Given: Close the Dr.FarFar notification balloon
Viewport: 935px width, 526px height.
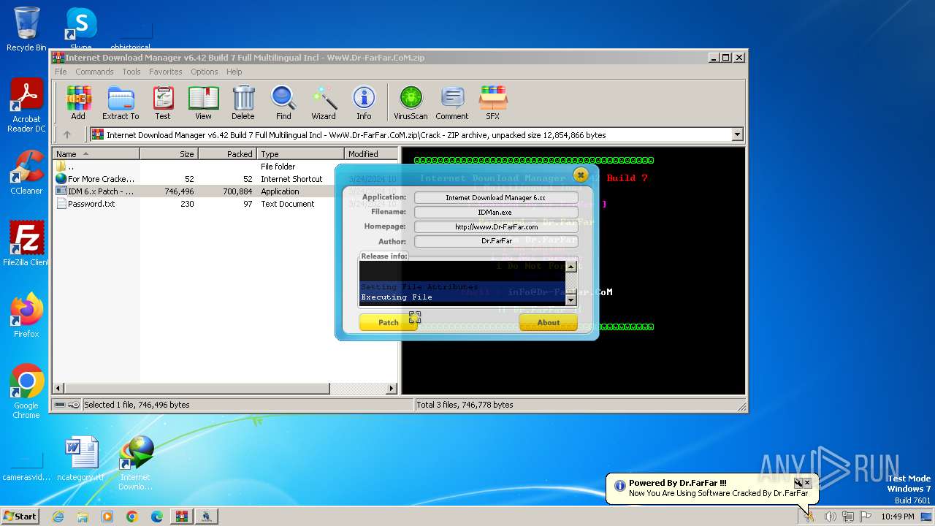Looking at the screenshot, I should click(x=807, y=483).
